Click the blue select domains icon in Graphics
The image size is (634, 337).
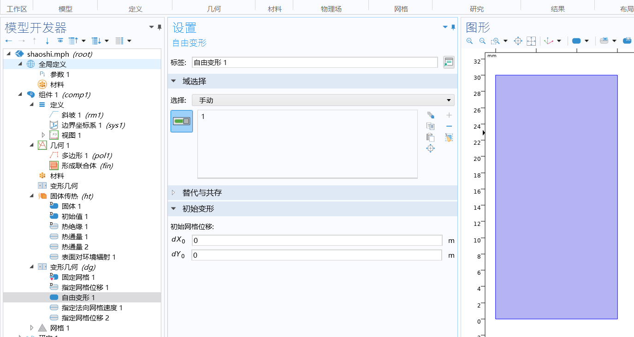[576, 41]
